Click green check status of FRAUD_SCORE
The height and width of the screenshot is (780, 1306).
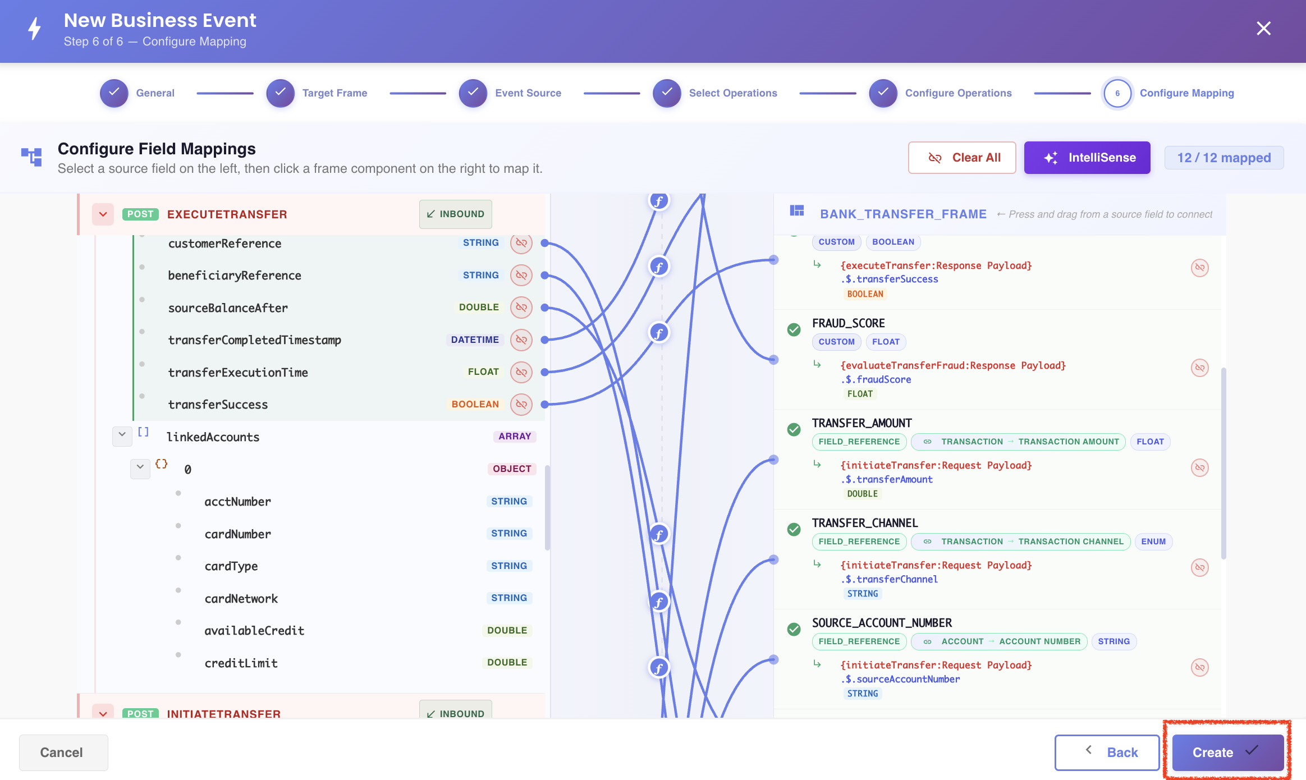point(794,329)
